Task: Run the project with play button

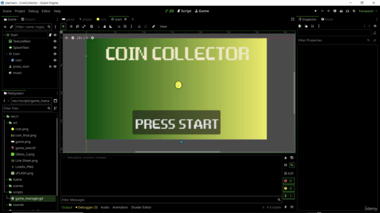Action: click(315, 11)
